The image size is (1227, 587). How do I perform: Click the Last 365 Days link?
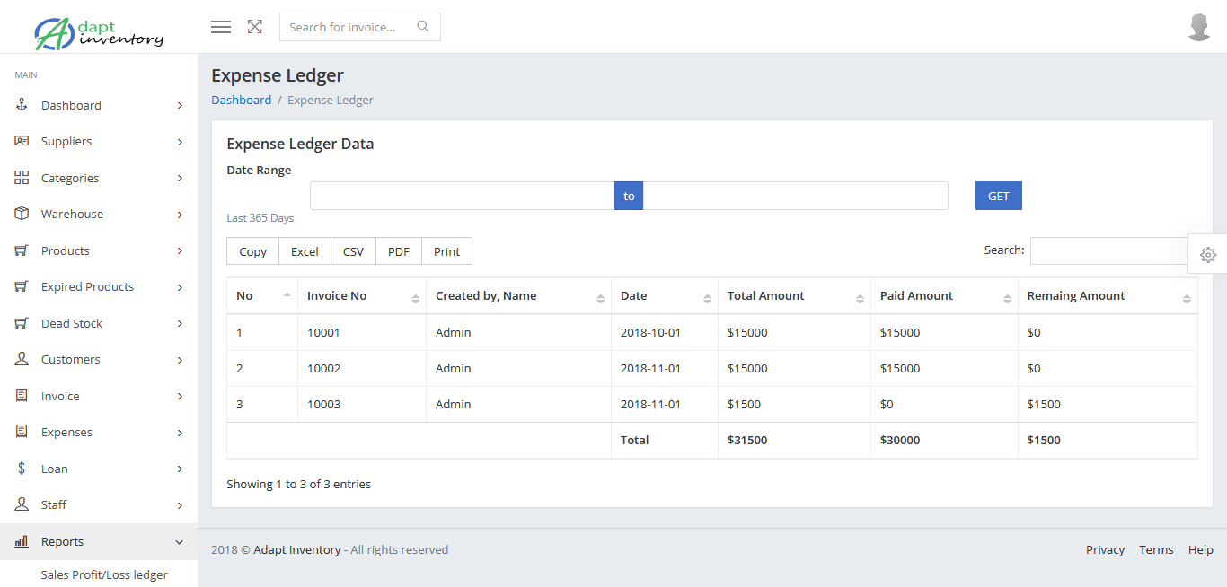click(x=260, y=218)
